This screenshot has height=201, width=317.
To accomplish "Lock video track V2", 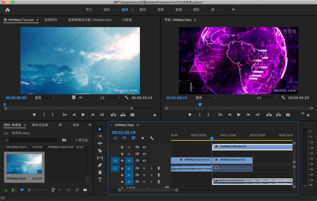I will [122, 154].
